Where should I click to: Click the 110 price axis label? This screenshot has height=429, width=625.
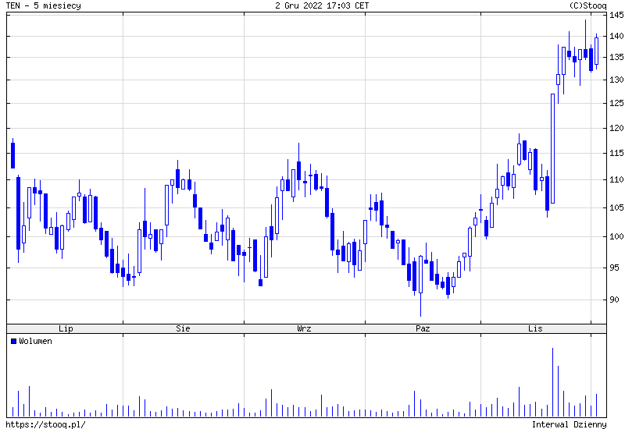click(616, 180)
